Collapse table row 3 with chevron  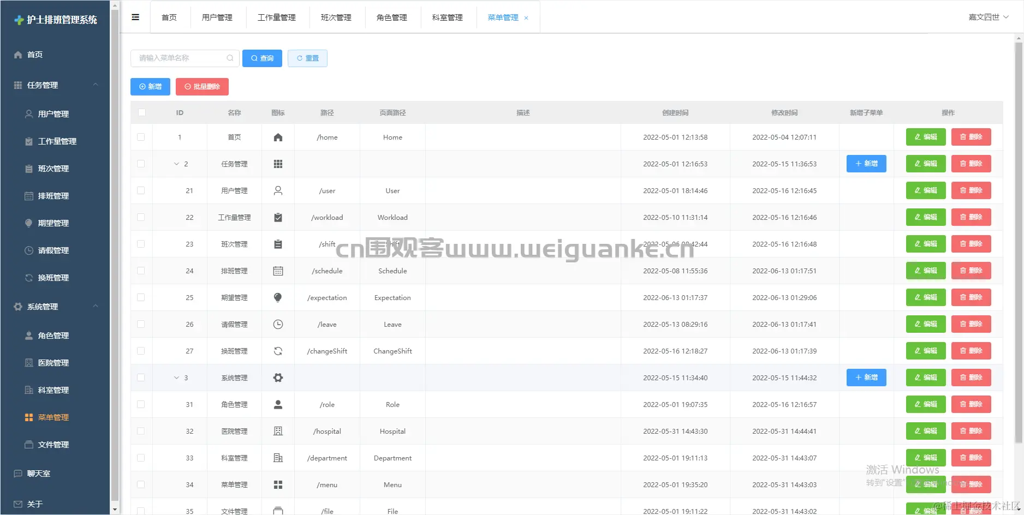pos(176,378)
